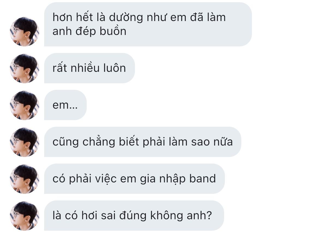
Task: Click the word 'đúng' in last message
Action: [133, 215]
